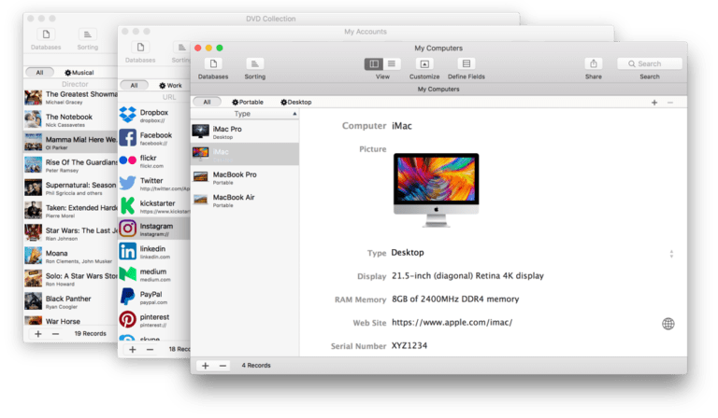Add a record in My Accounts window

click(133, 350)
